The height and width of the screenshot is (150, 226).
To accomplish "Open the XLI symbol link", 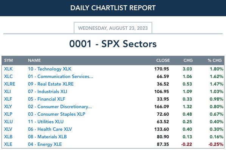I will click(x=7, y=92).
